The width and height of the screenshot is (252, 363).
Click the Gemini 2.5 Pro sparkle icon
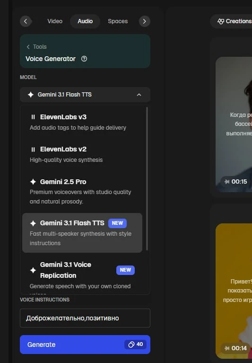33,182
